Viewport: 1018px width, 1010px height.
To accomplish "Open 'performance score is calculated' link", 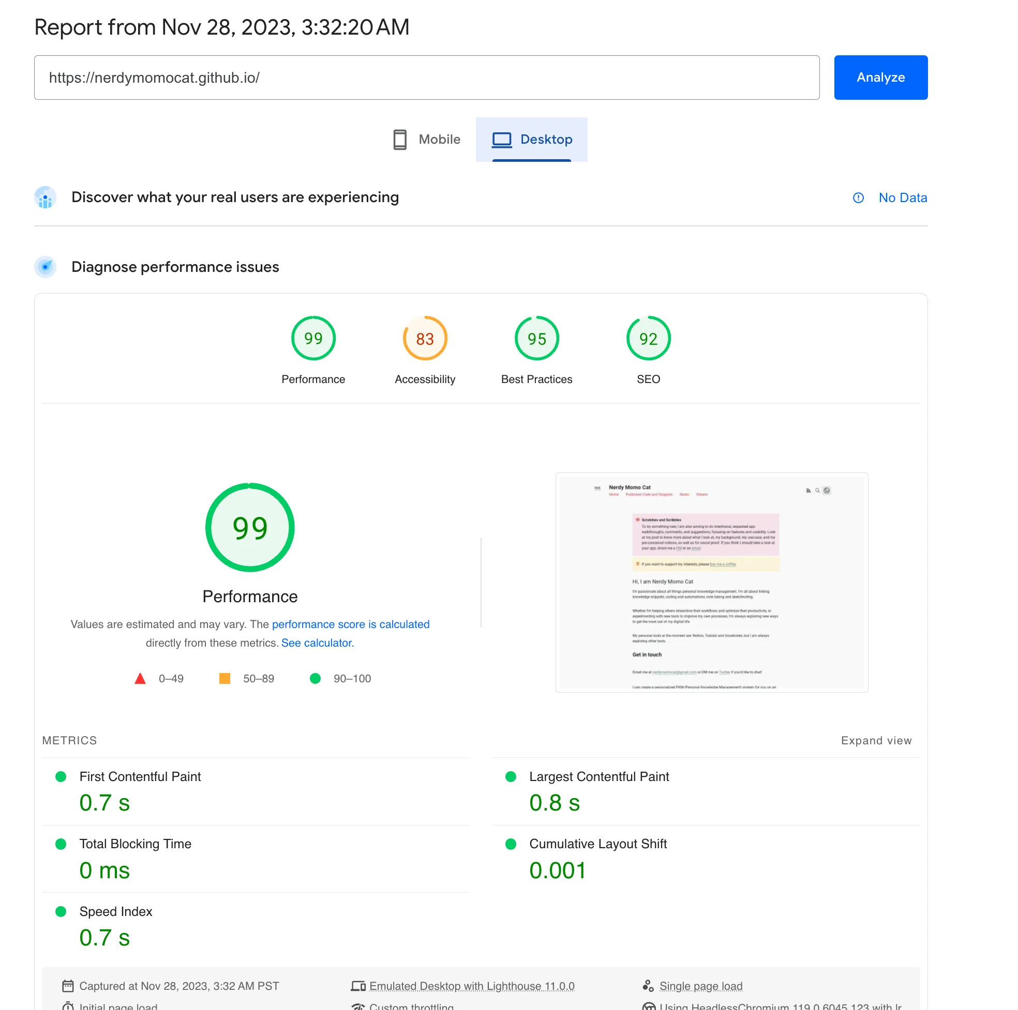I will tap(350, 624).
